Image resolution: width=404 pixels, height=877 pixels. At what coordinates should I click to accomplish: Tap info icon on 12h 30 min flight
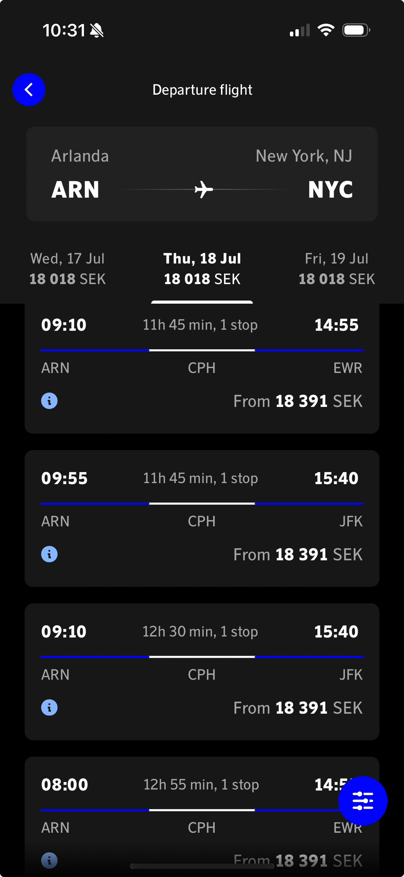pos(49,708)
